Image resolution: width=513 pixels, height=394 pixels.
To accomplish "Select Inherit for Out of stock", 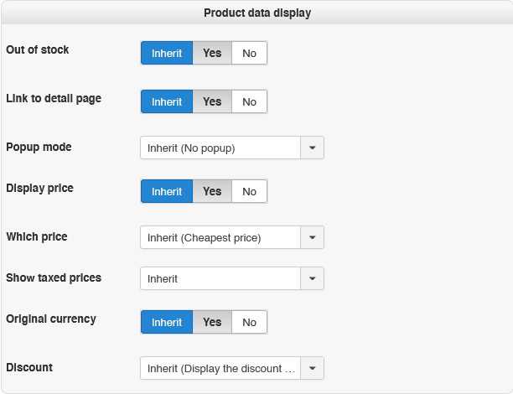I will click(x=167, y=53).
